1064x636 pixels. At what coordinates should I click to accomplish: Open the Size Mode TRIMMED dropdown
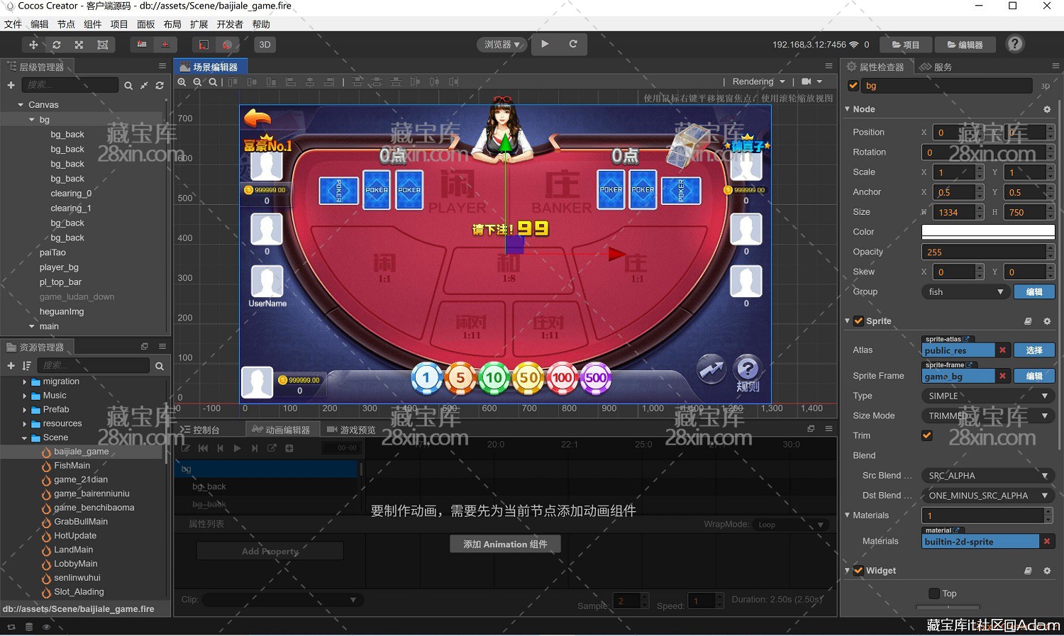pyautogui.click(x=987, y=415)
